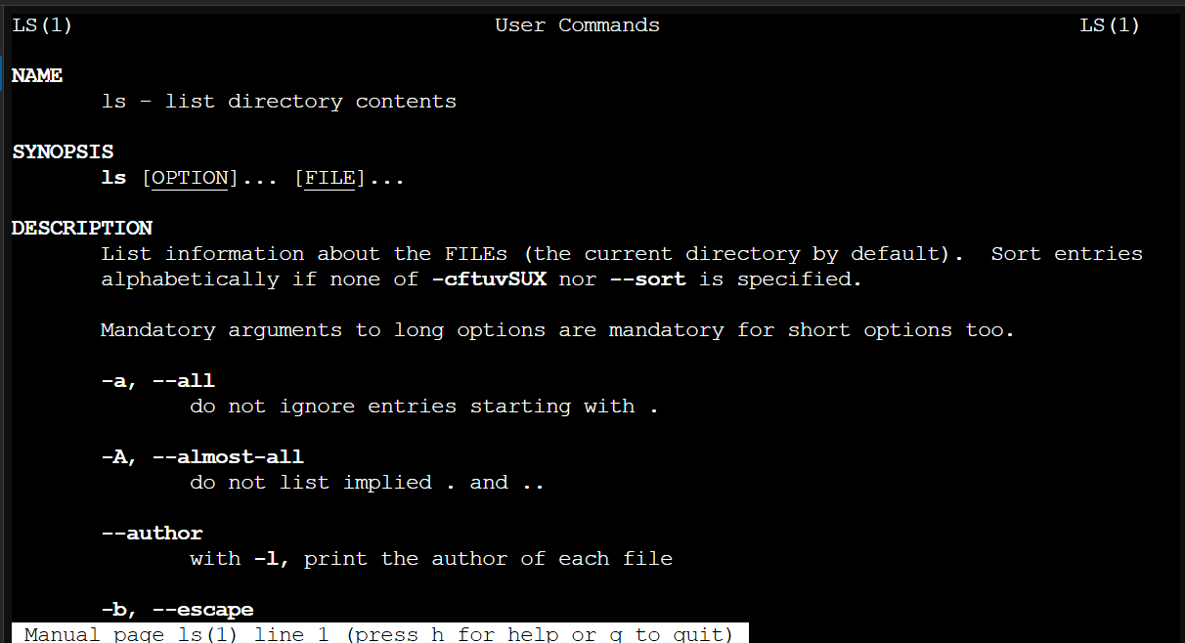
Task: Click the SYNOPSIS section heading
Action: pos(63,151)
